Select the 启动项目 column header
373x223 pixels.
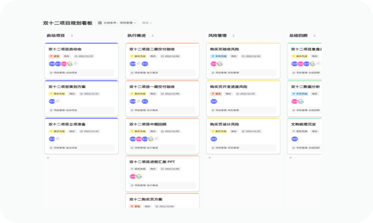point(56,35)
